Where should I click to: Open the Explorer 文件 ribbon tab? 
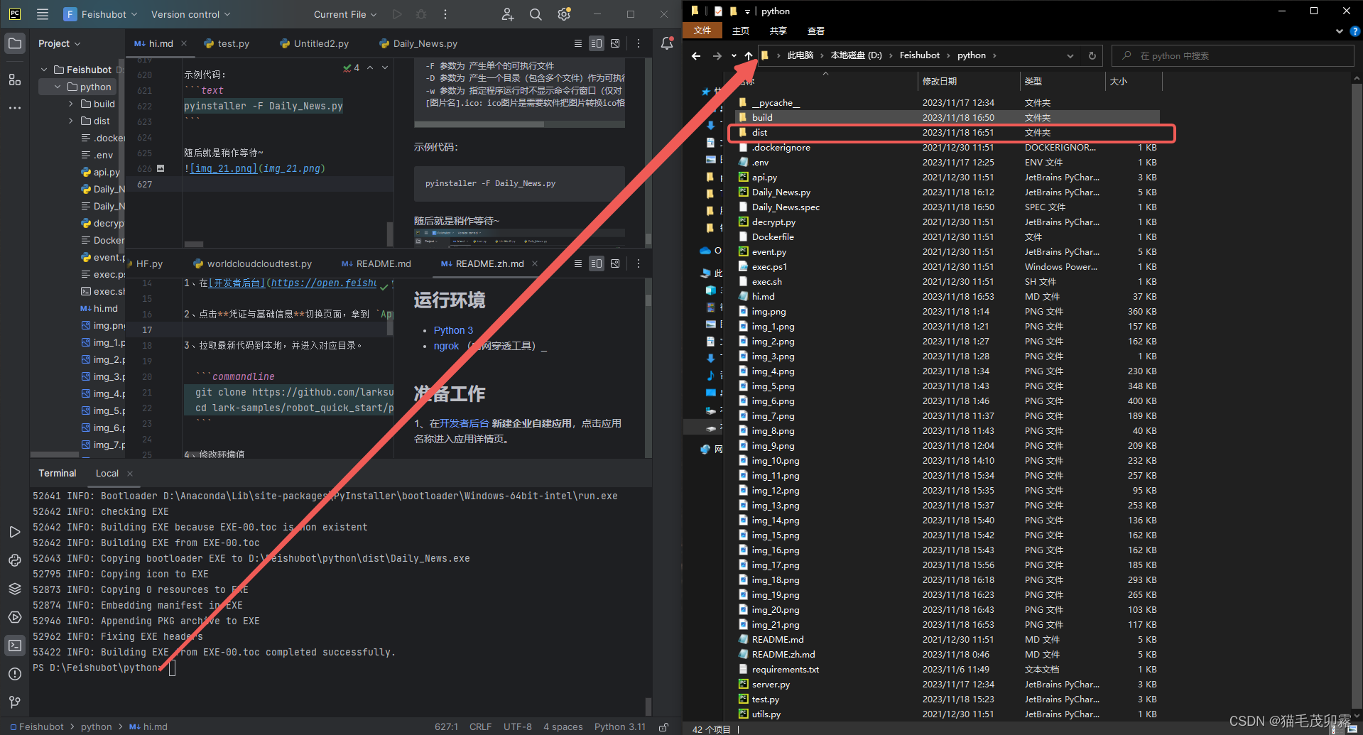click(x=702, y=31)
